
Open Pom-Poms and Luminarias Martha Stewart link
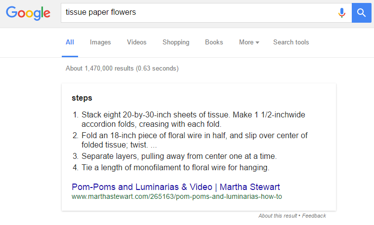(x=176, y=187)
